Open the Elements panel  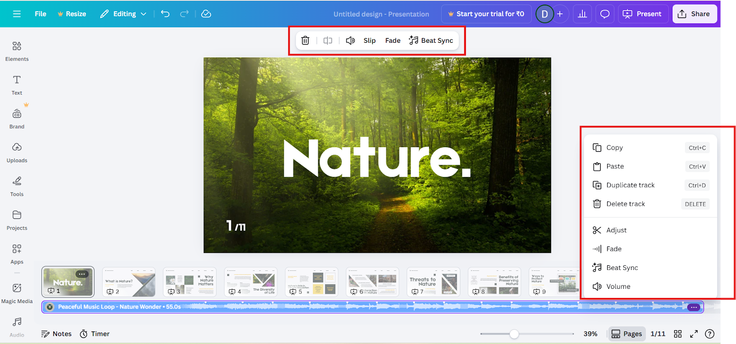(17, 51)
